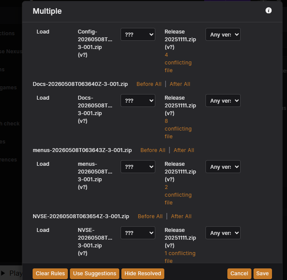Select the Docs-20260508T063640Z-3-001.zip heading

(x=80, y=84)
